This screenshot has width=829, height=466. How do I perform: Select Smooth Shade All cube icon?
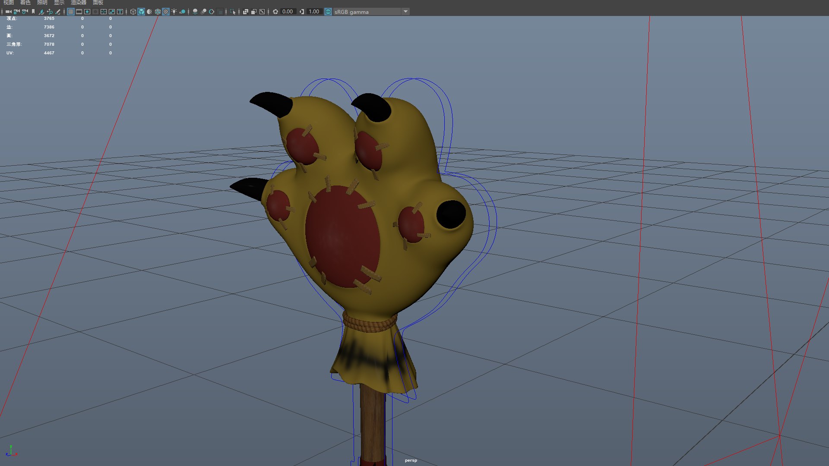click(x=141, y=12)
